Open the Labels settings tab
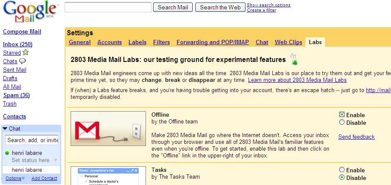The width and height of the screenshot is (391, 185). (x=137, y=42)
